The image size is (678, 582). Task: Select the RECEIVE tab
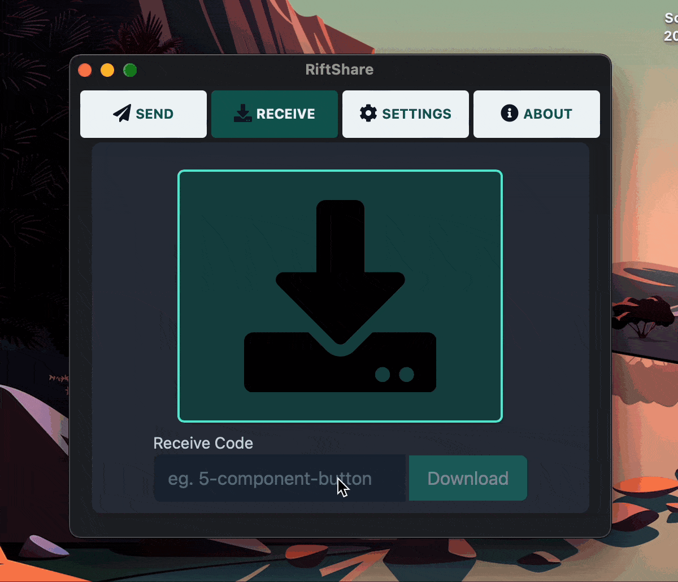[x=275, y=114]
